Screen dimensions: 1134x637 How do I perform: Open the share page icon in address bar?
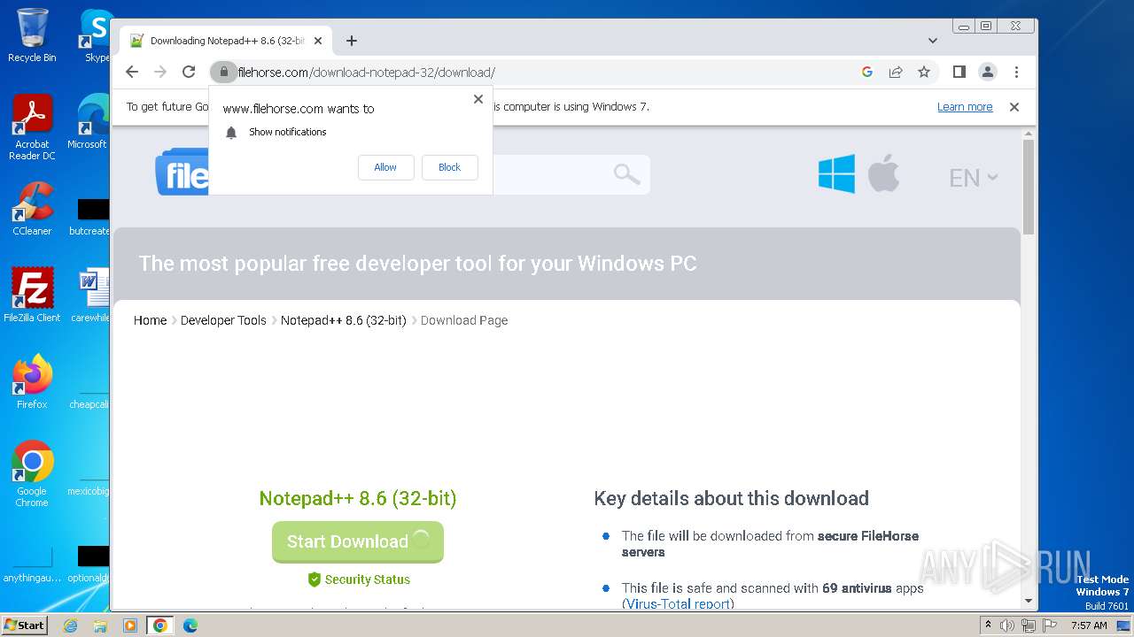896,72
